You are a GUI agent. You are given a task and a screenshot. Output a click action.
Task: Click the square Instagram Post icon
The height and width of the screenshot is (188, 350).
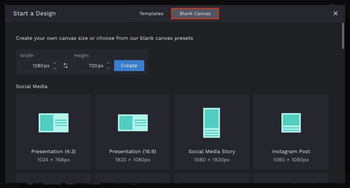pyautogui.click(x=291, y=123)
